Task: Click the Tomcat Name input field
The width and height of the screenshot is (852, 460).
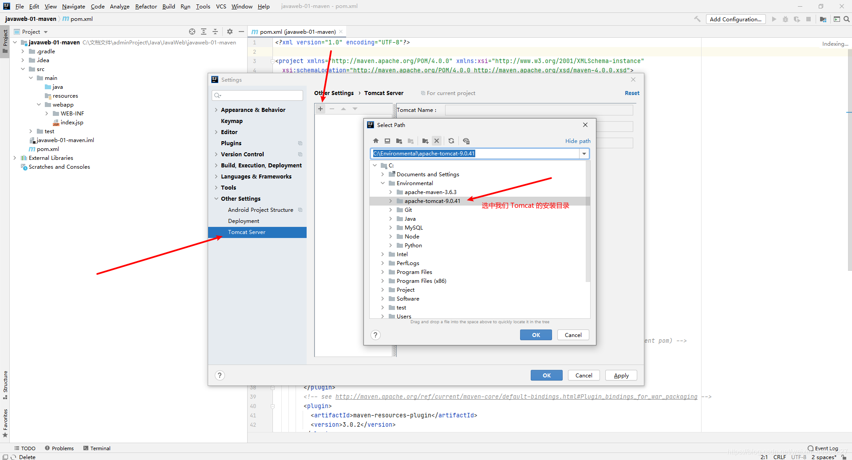Action: (539, 110)
